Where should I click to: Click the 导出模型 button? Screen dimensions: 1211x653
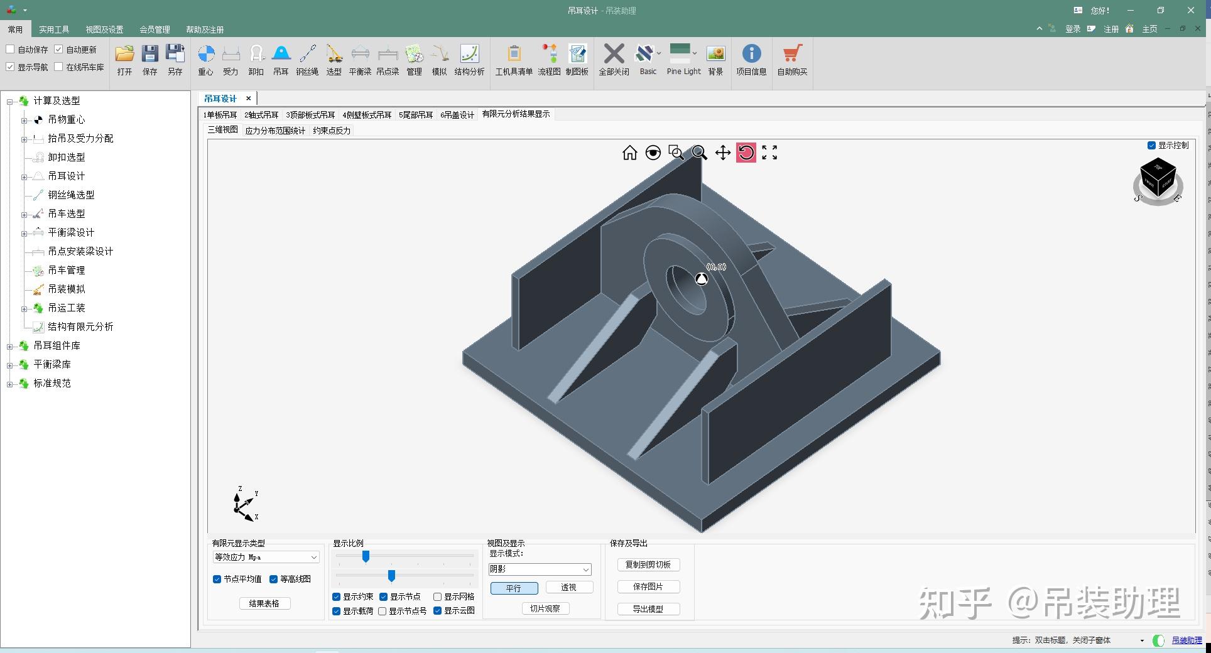648,609
